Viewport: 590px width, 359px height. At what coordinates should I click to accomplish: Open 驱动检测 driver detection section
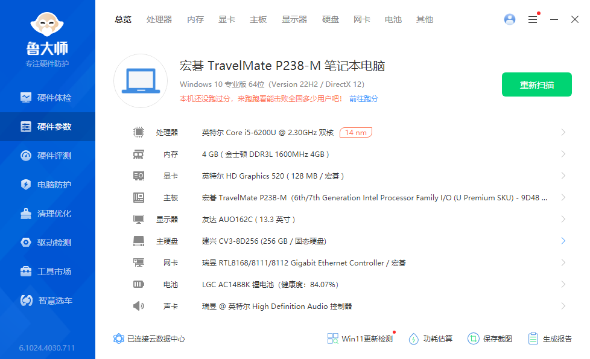coord(48,243)
